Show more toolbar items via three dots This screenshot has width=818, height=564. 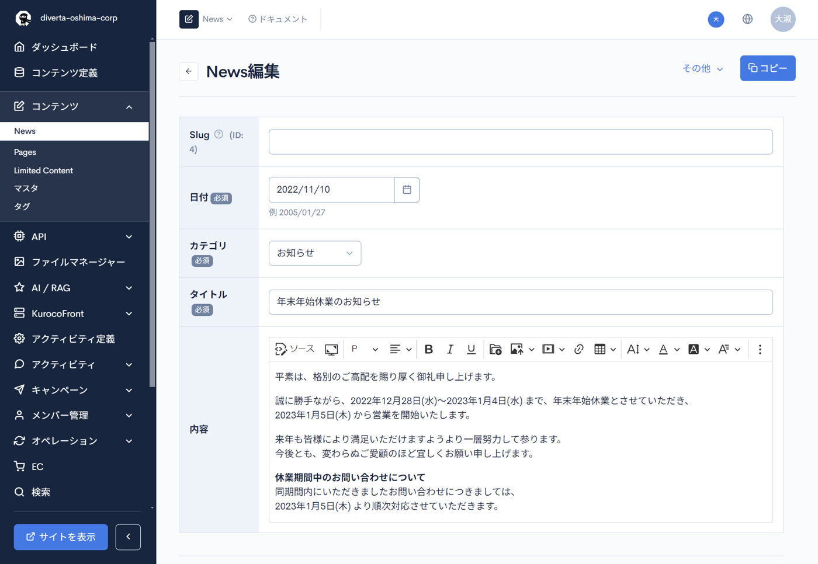tap(760, 349)
